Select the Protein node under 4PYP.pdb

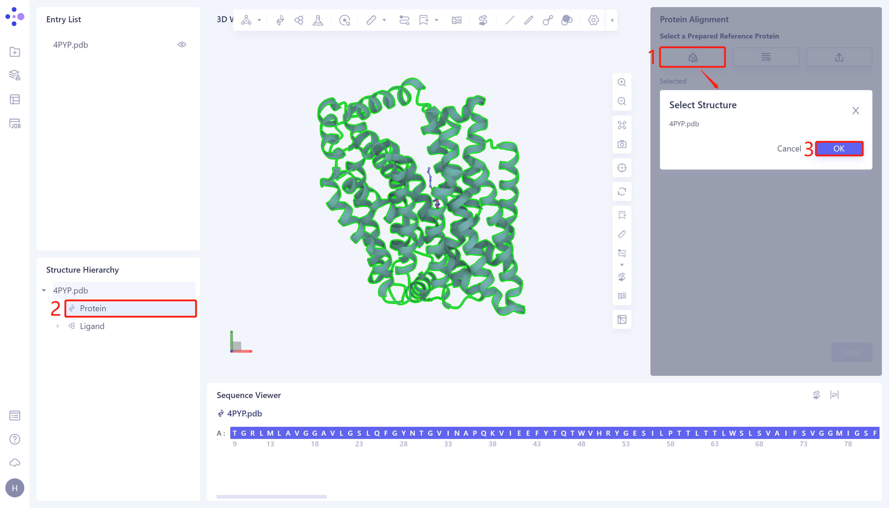pyautogui.click(x=93, y=308)
